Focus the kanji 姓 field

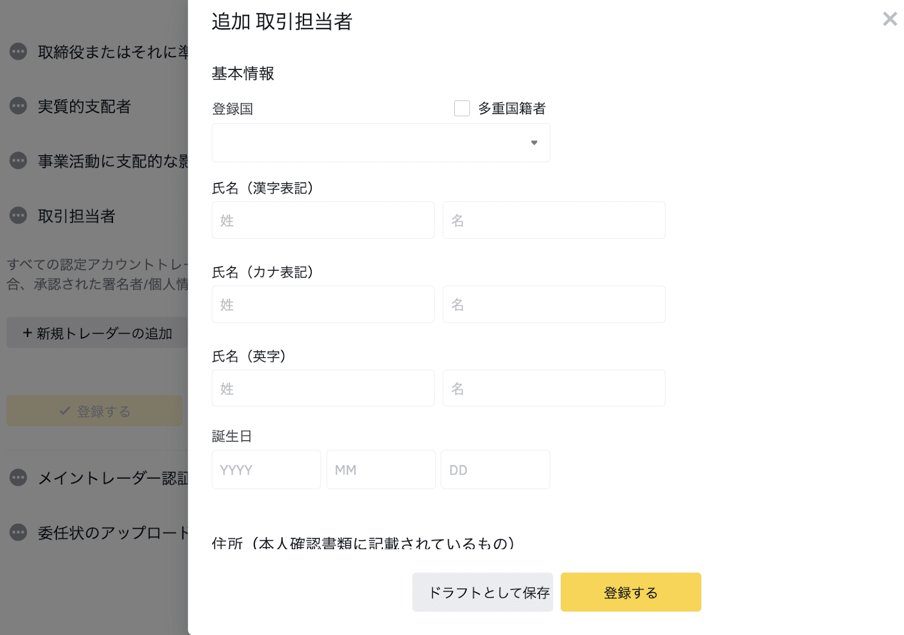click(323, 220)
